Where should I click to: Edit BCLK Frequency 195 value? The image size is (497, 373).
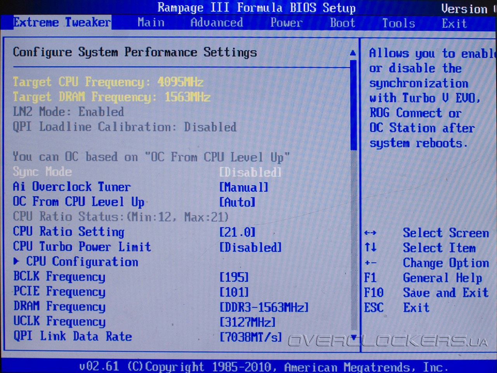[x=234, y=277]
